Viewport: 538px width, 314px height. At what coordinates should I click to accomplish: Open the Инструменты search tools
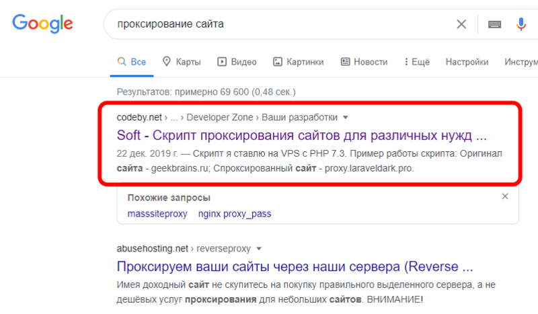click(x=521, y=62)
